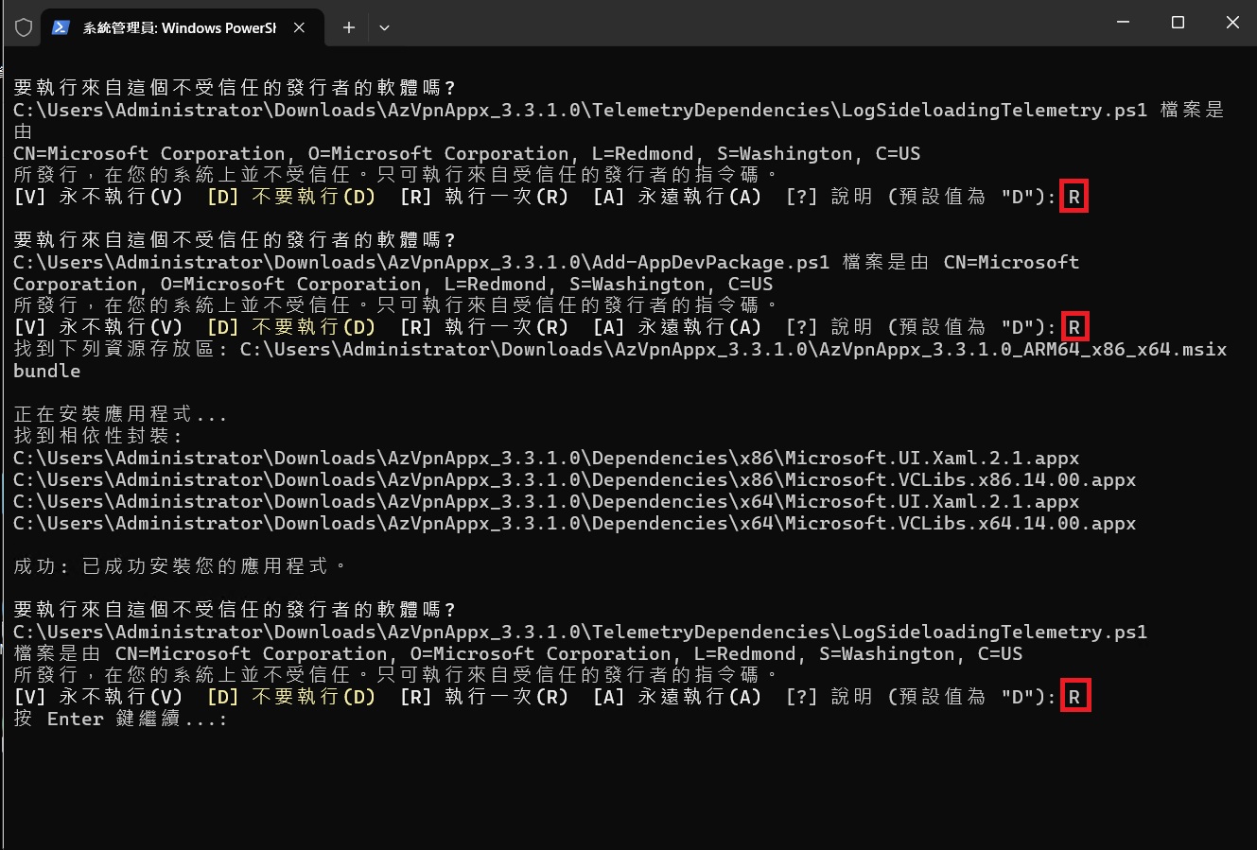Screen dimensions: 1257x850
Task: Click AzVpnAppx_3.3.1.0_ARM64_x86_x64.msix file name
Action: coord(1022,349)
